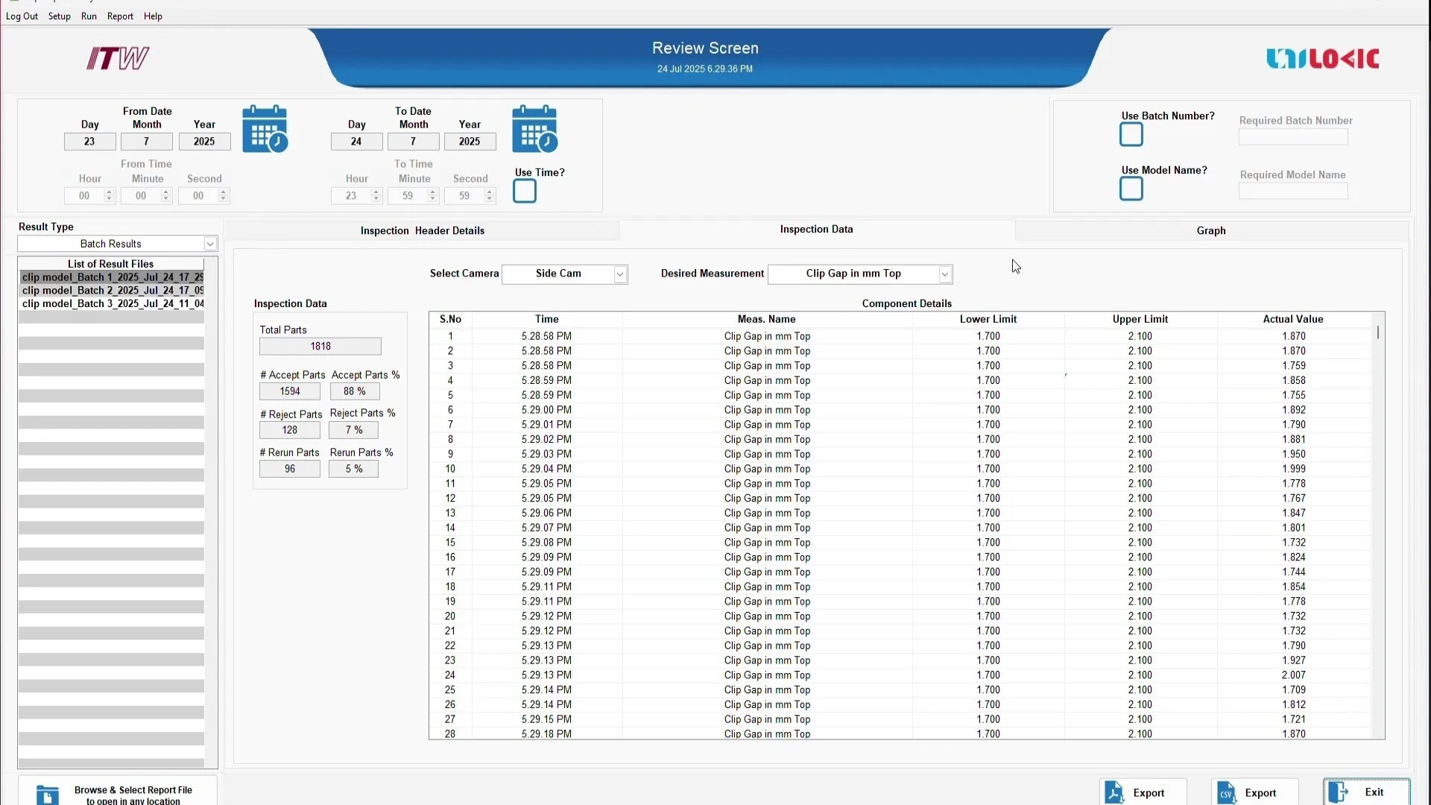Enable the Use Batch Number checkbox
The width and height of the screenshot is (1431, 805).
pyautogui.click(x=1130, y=135)
